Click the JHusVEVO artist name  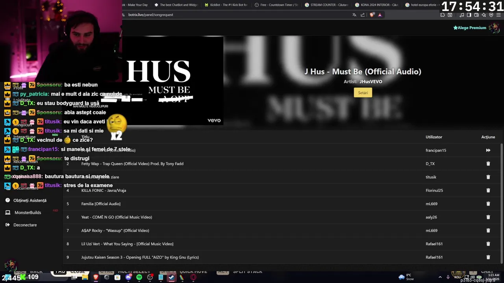(x=371, y=82)
